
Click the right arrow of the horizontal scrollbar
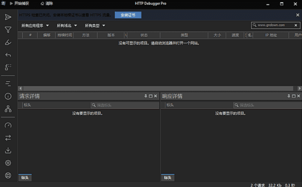pyautogui.click(x=299, y=88)
